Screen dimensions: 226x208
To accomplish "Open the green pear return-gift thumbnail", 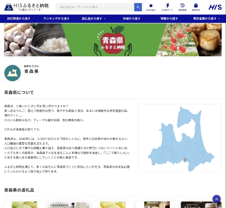I will [24, 205].
